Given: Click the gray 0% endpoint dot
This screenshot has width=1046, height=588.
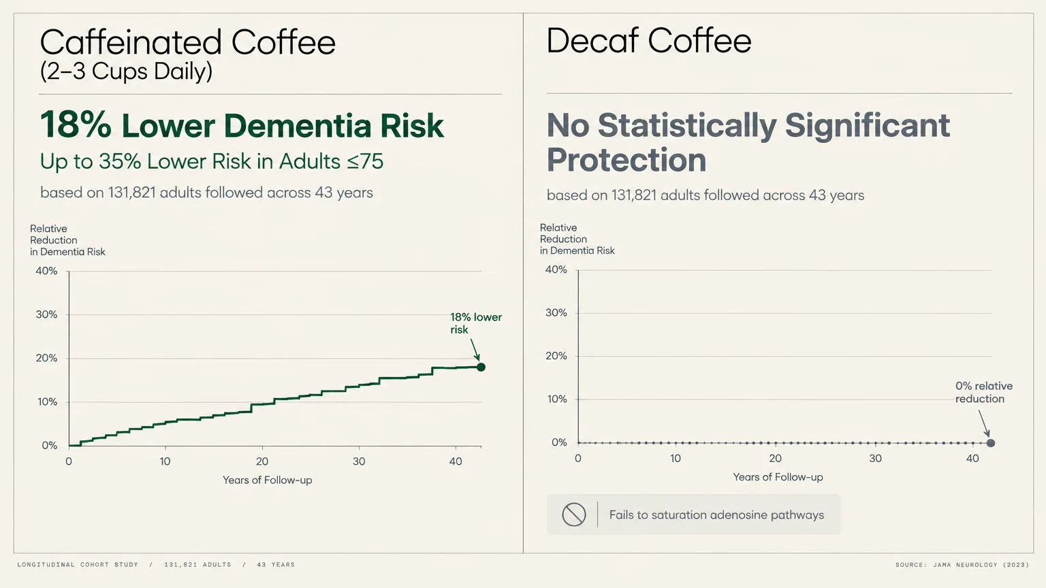Looking at the screenshot, I should click(x=991, y=443).
